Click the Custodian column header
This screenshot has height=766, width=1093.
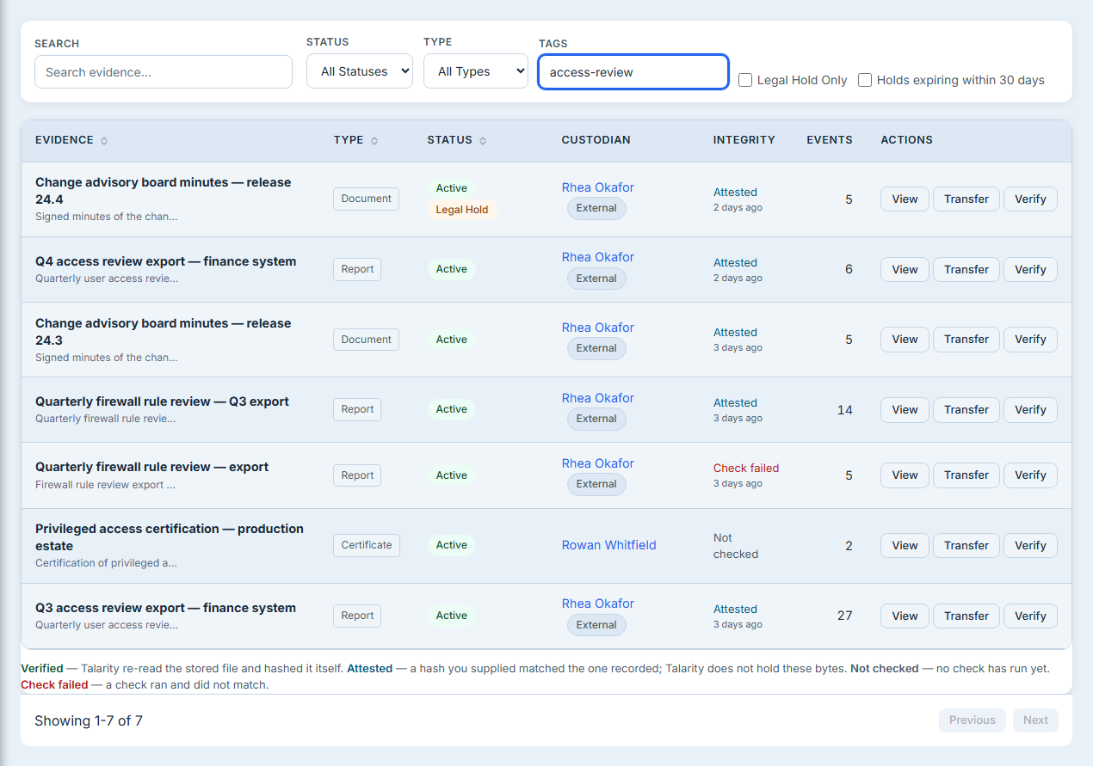coord(596,140)
